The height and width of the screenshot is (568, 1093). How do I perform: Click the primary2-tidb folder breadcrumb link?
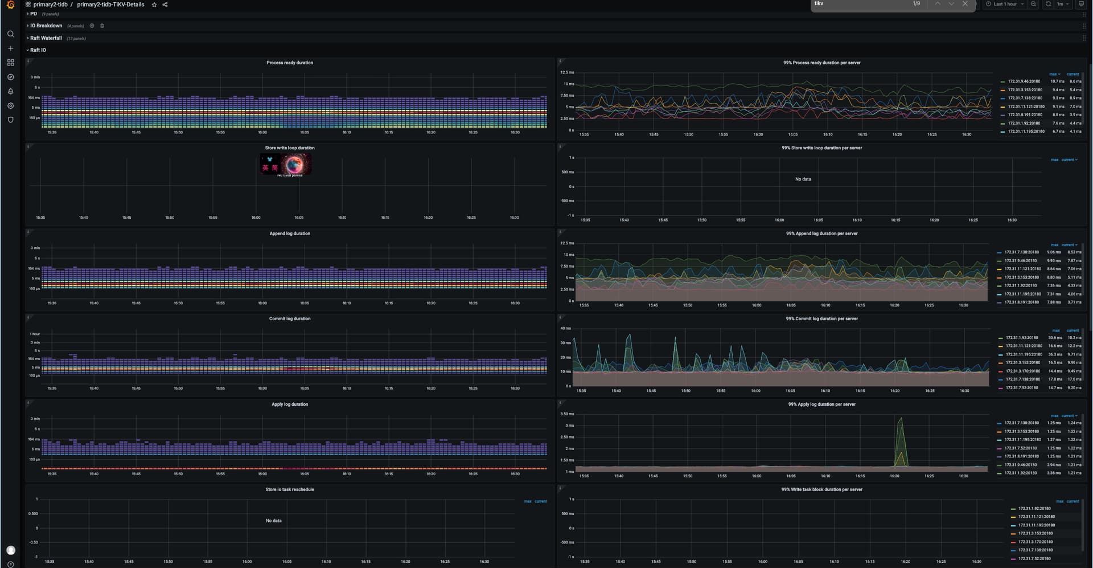(50, 5)
